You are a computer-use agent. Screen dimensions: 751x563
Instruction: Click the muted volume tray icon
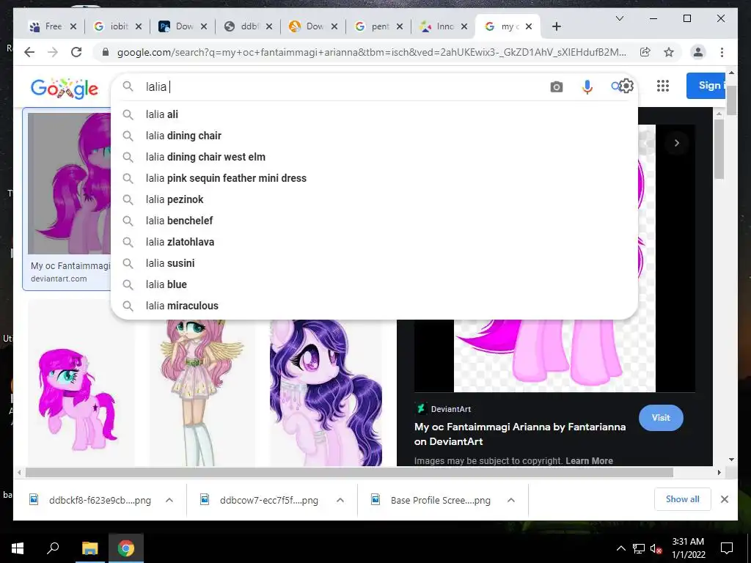point(656,548)
